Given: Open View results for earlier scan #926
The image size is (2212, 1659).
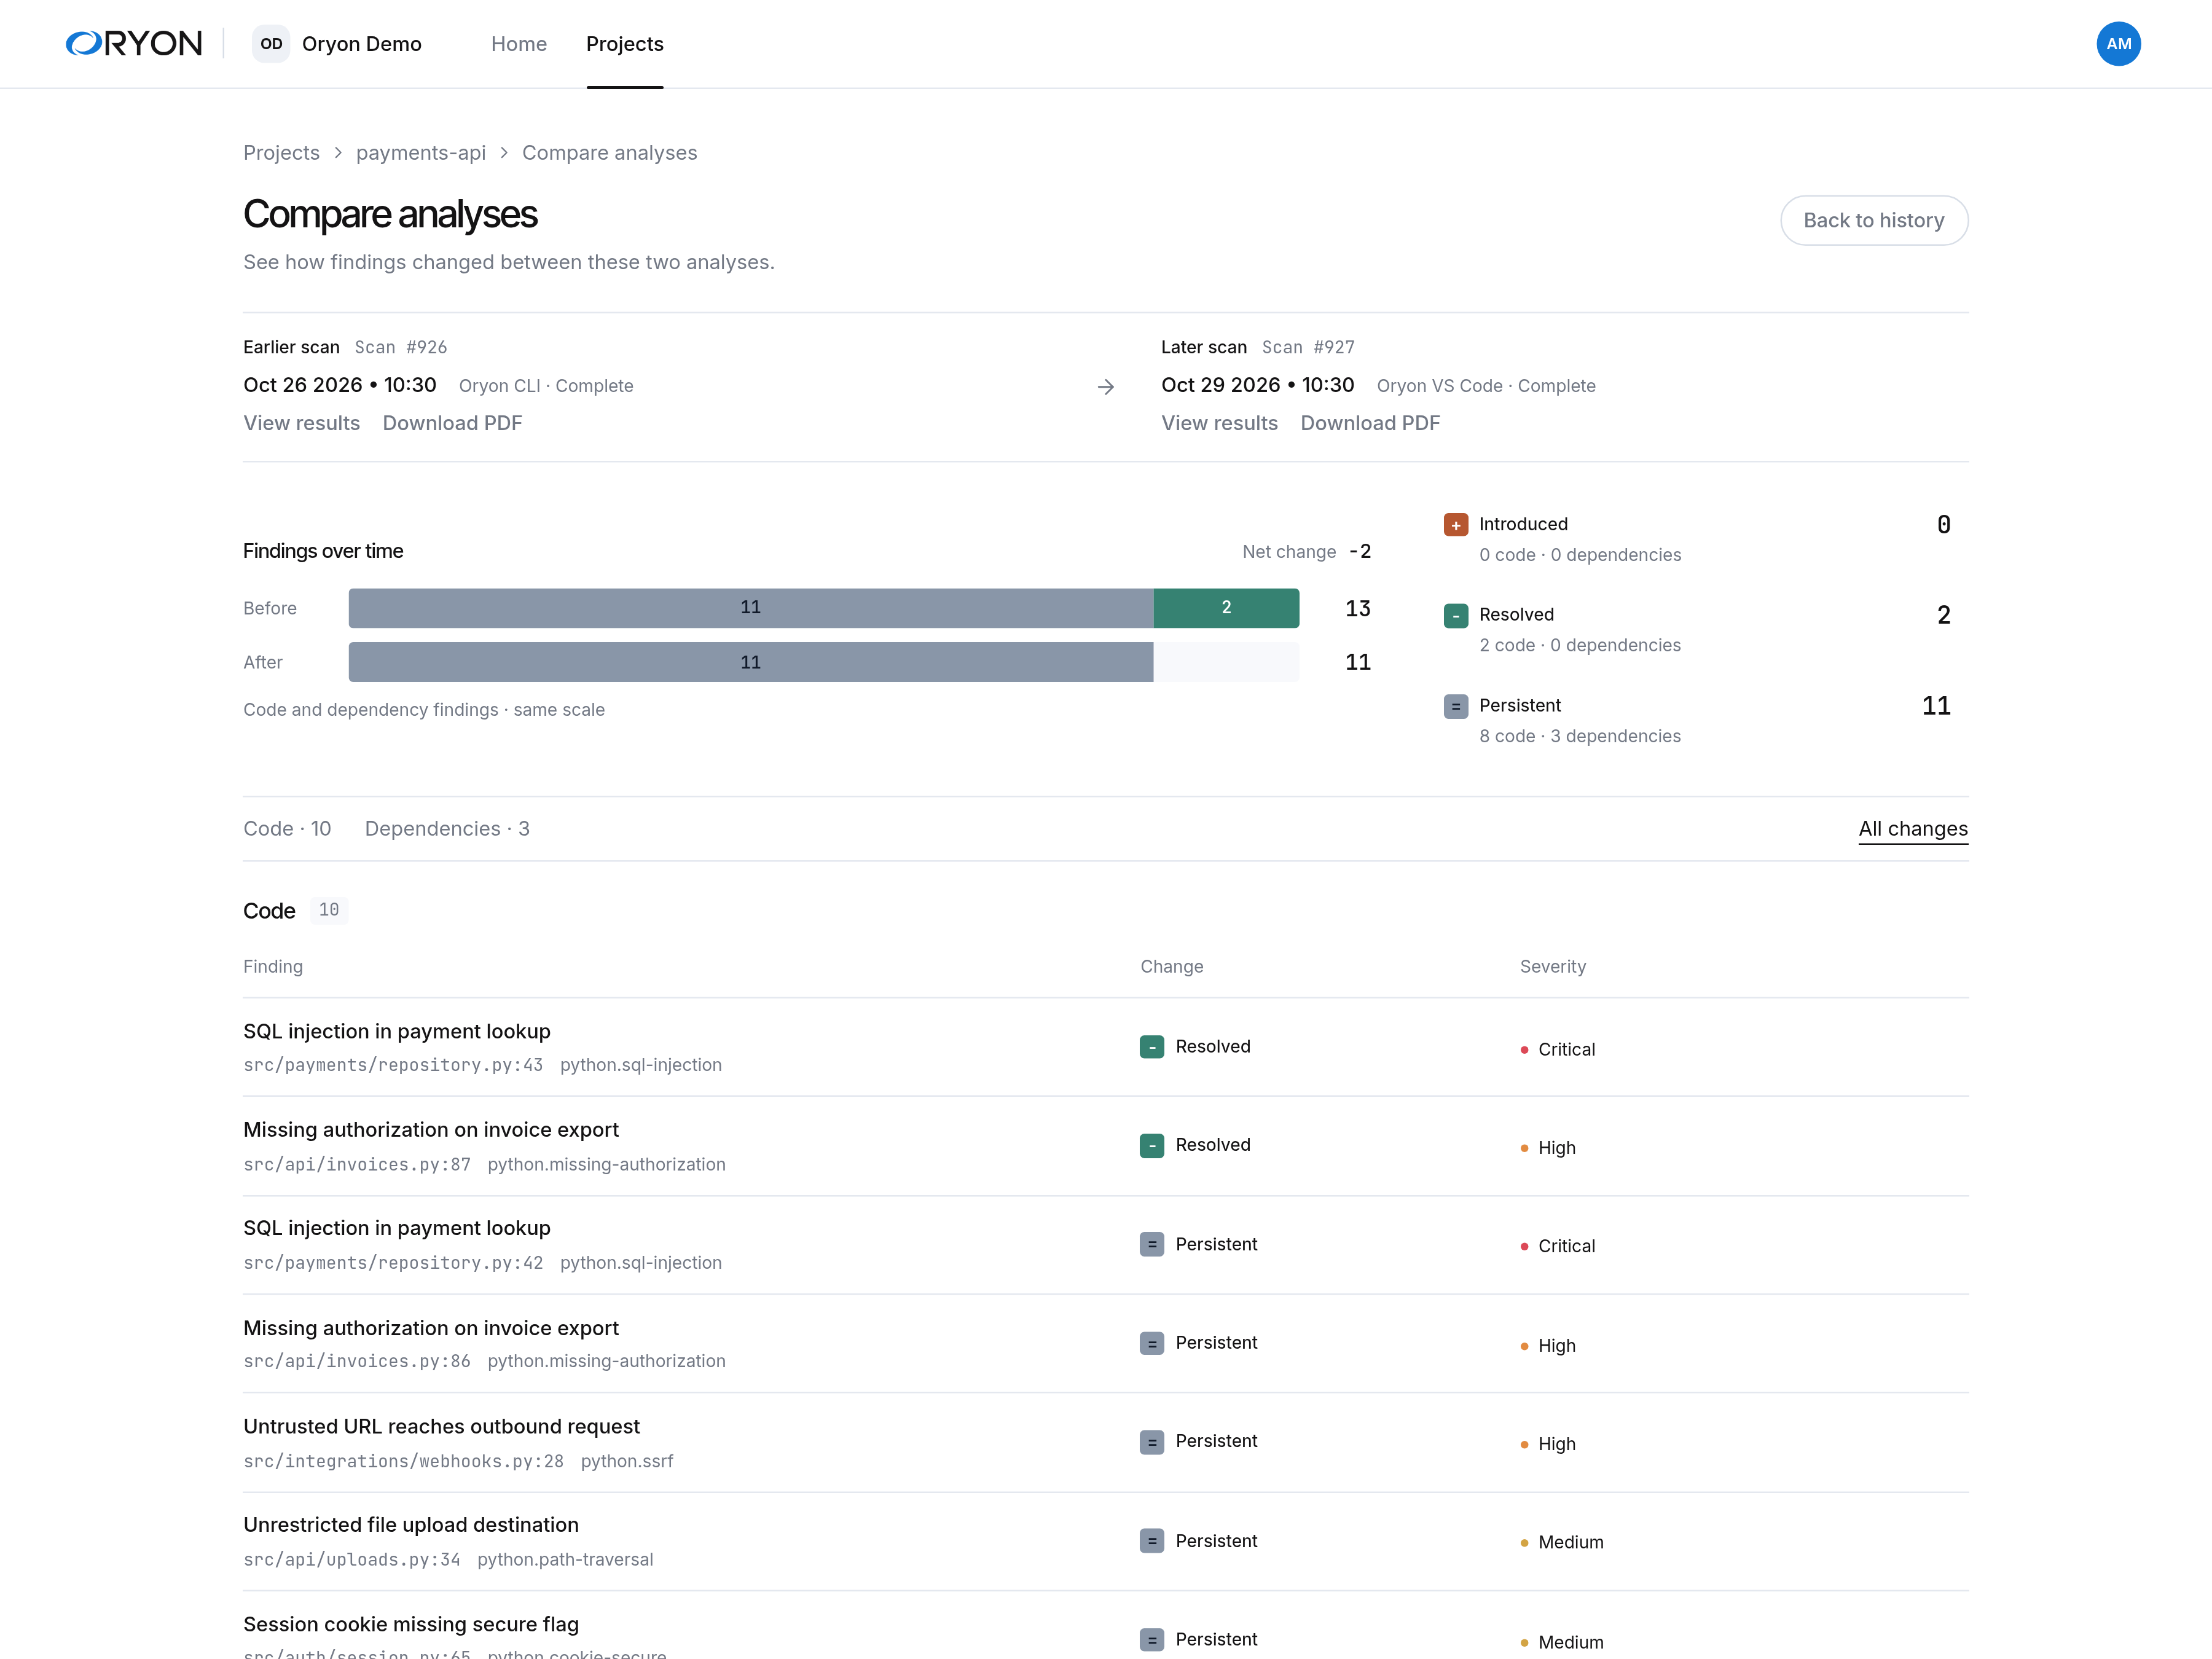Looking at the screenshot, I should click(x=302, y=423).
